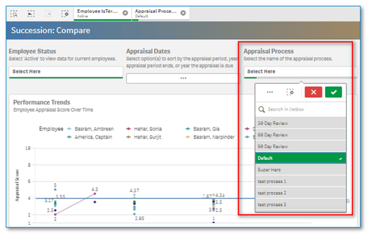Click the Baaram, Narpinder legend entry
367x234 pixels.
click(x=210, y=137)
